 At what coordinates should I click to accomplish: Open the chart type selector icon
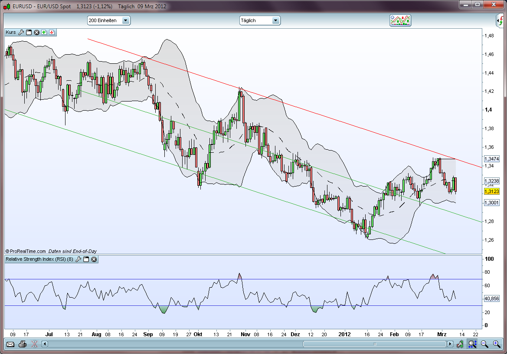(x=400, y=20)
